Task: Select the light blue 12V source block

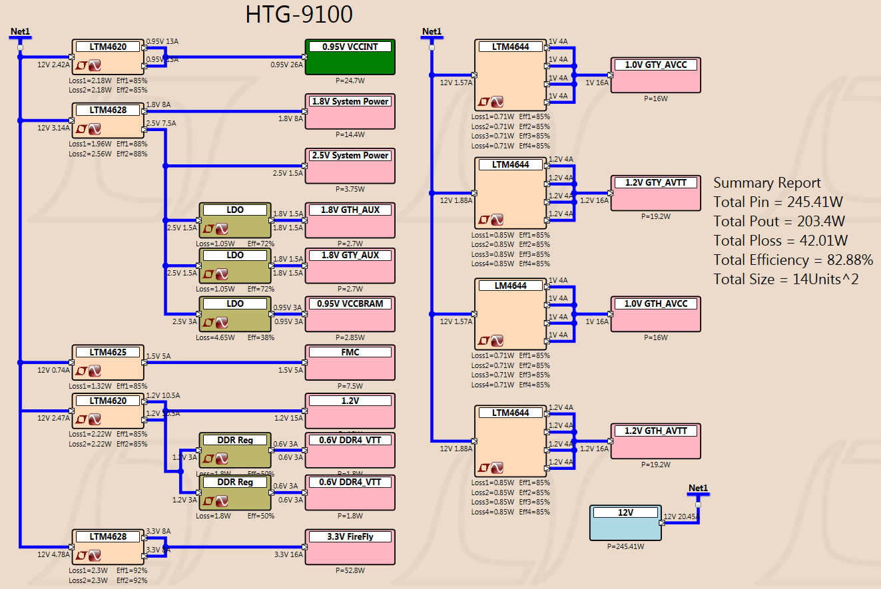Action: (625, 522)
